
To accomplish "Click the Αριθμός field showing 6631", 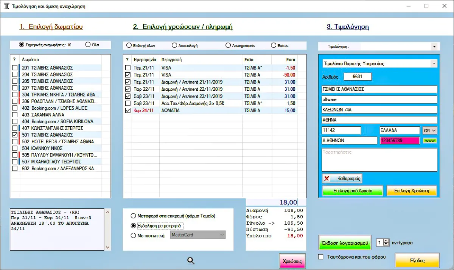I will 358,76.
